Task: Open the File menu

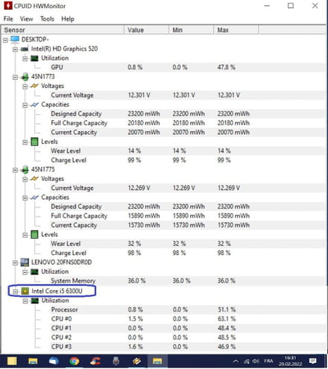Action: 8,19
